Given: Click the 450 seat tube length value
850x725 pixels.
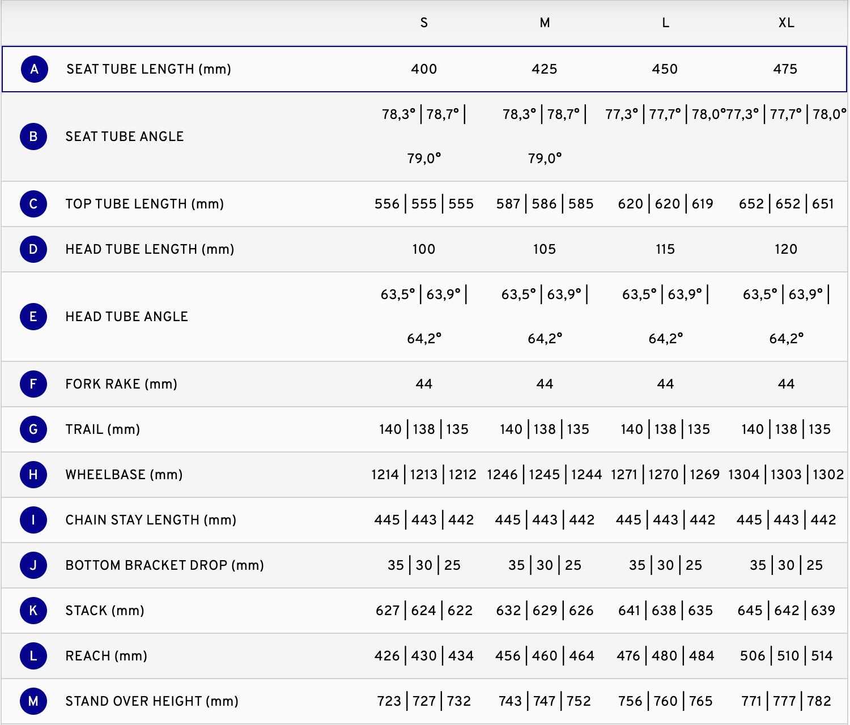Looking at the screenshot, I should click(x=665, y=69).
